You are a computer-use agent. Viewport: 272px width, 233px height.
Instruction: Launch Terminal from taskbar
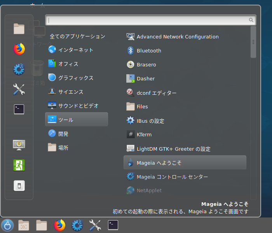(x=113, y=225)
